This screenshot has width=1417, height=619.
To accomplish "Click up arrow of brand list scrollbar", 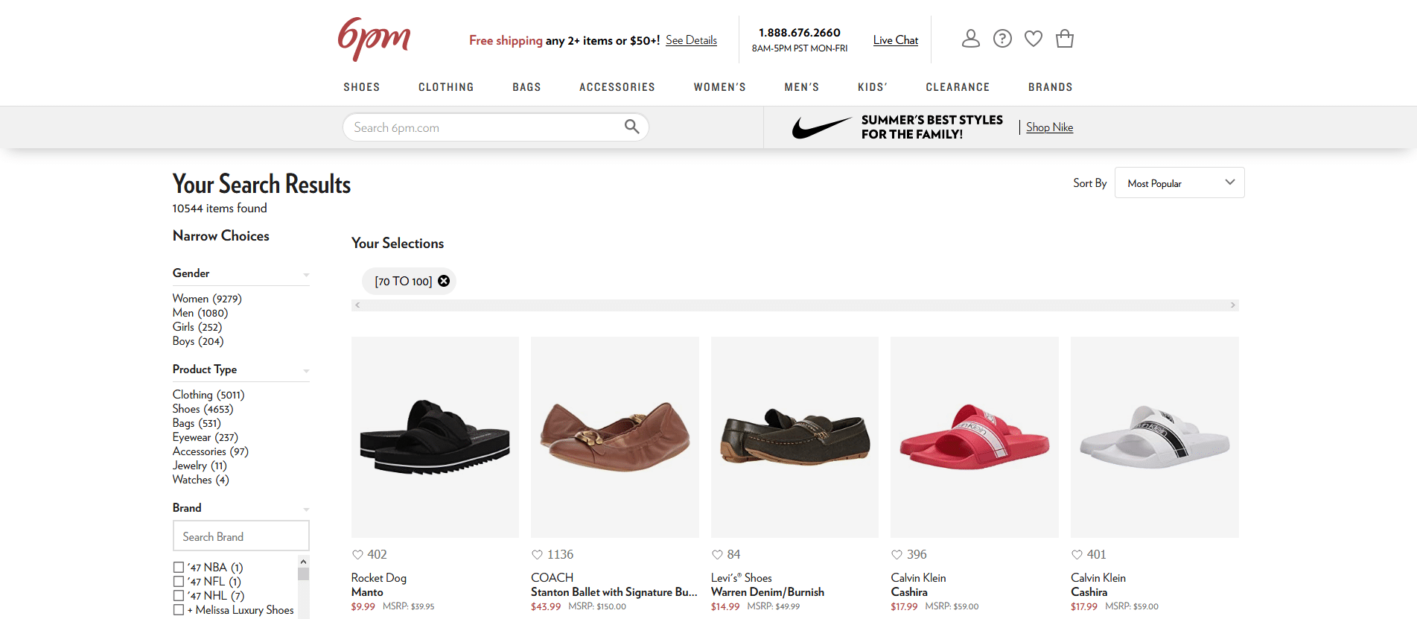I will point(303,561).
